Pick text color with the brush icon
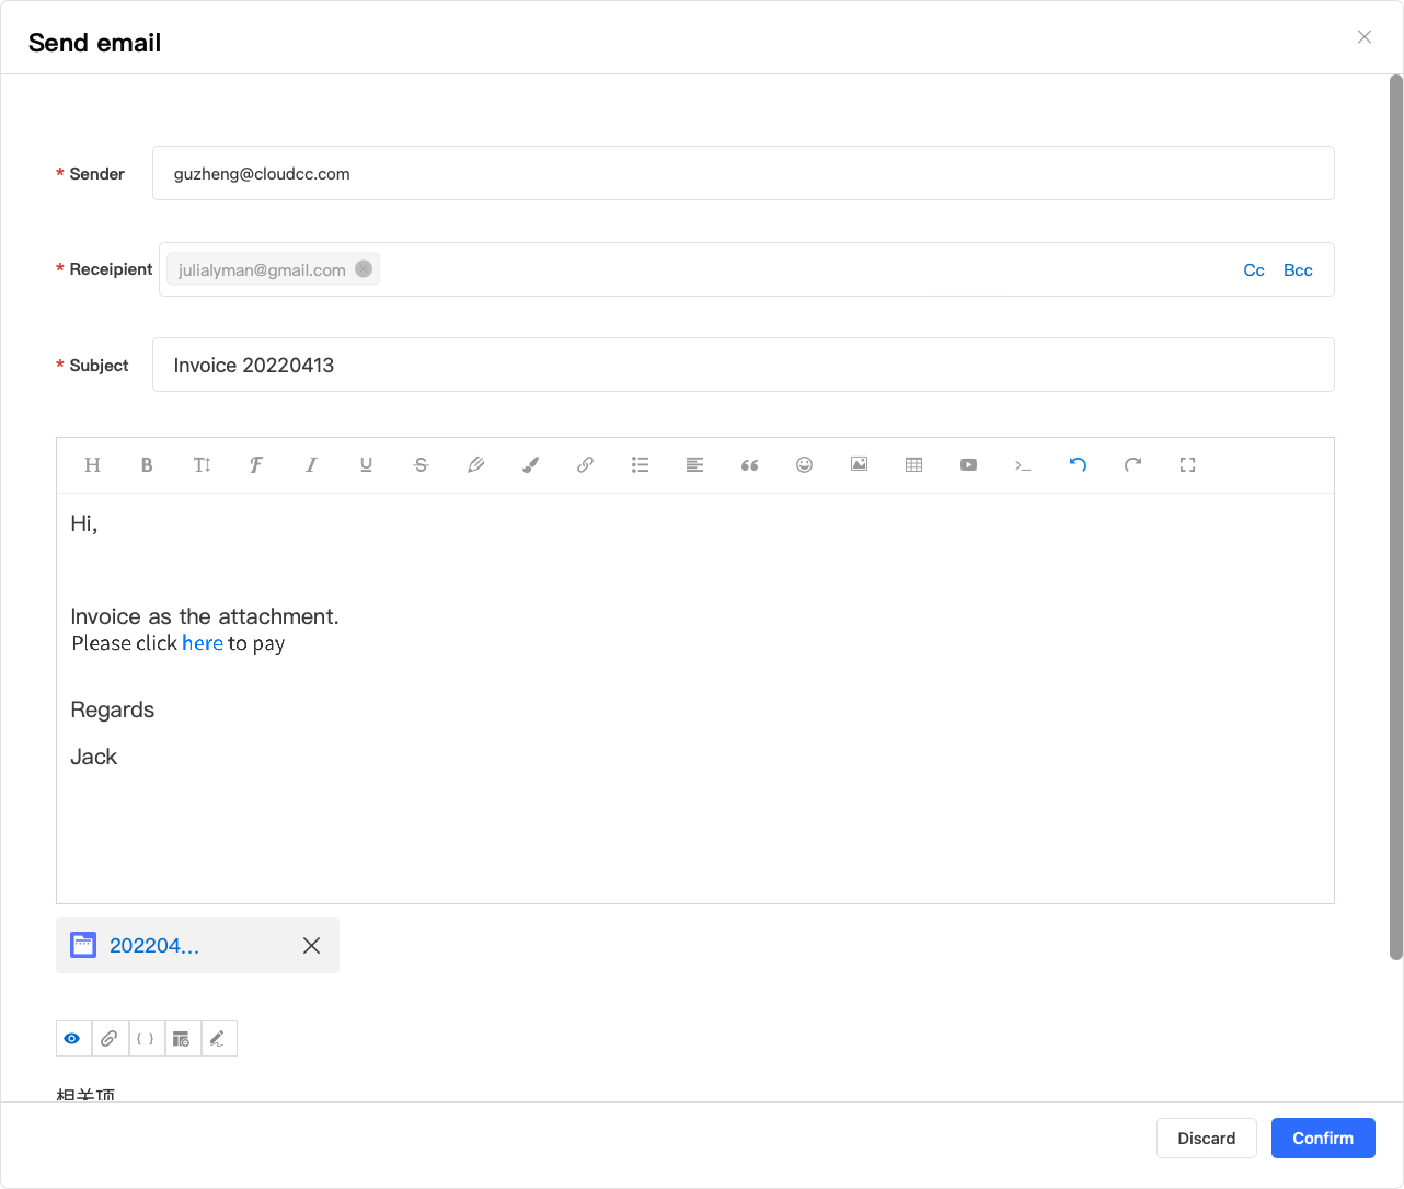Viewport: 1404px width, 1189px height. tap(530, 465)
